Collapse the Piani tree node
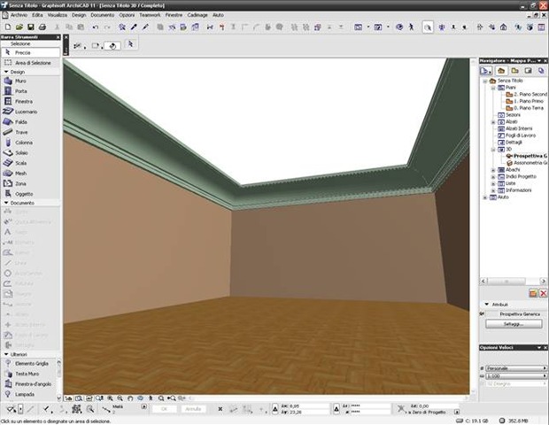This screenshot has width=549, height=425. [x=492, y=88]
